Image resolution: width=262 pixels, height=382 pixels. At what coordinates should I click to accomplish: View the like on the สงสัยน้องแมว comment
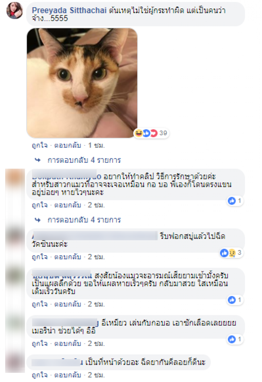click(235, 300)
